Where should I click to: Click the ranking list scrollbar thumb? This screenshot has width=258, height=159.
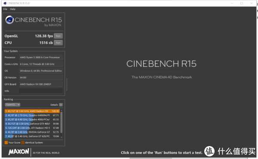click(61, 122)
